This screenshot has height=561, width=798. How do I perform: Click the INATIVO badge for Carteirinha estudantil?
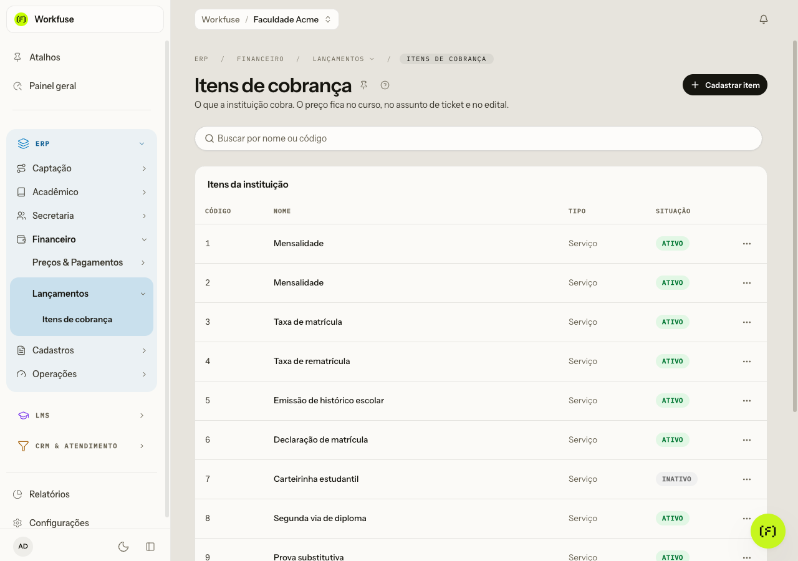[676, 479]
